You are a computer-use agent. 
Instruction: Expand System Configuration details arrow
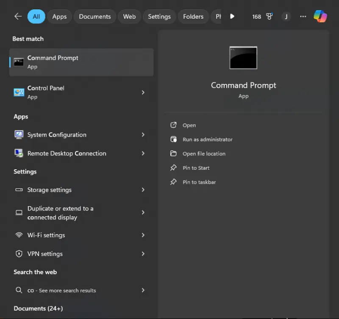pyautogui.click(x=143, y=135)
